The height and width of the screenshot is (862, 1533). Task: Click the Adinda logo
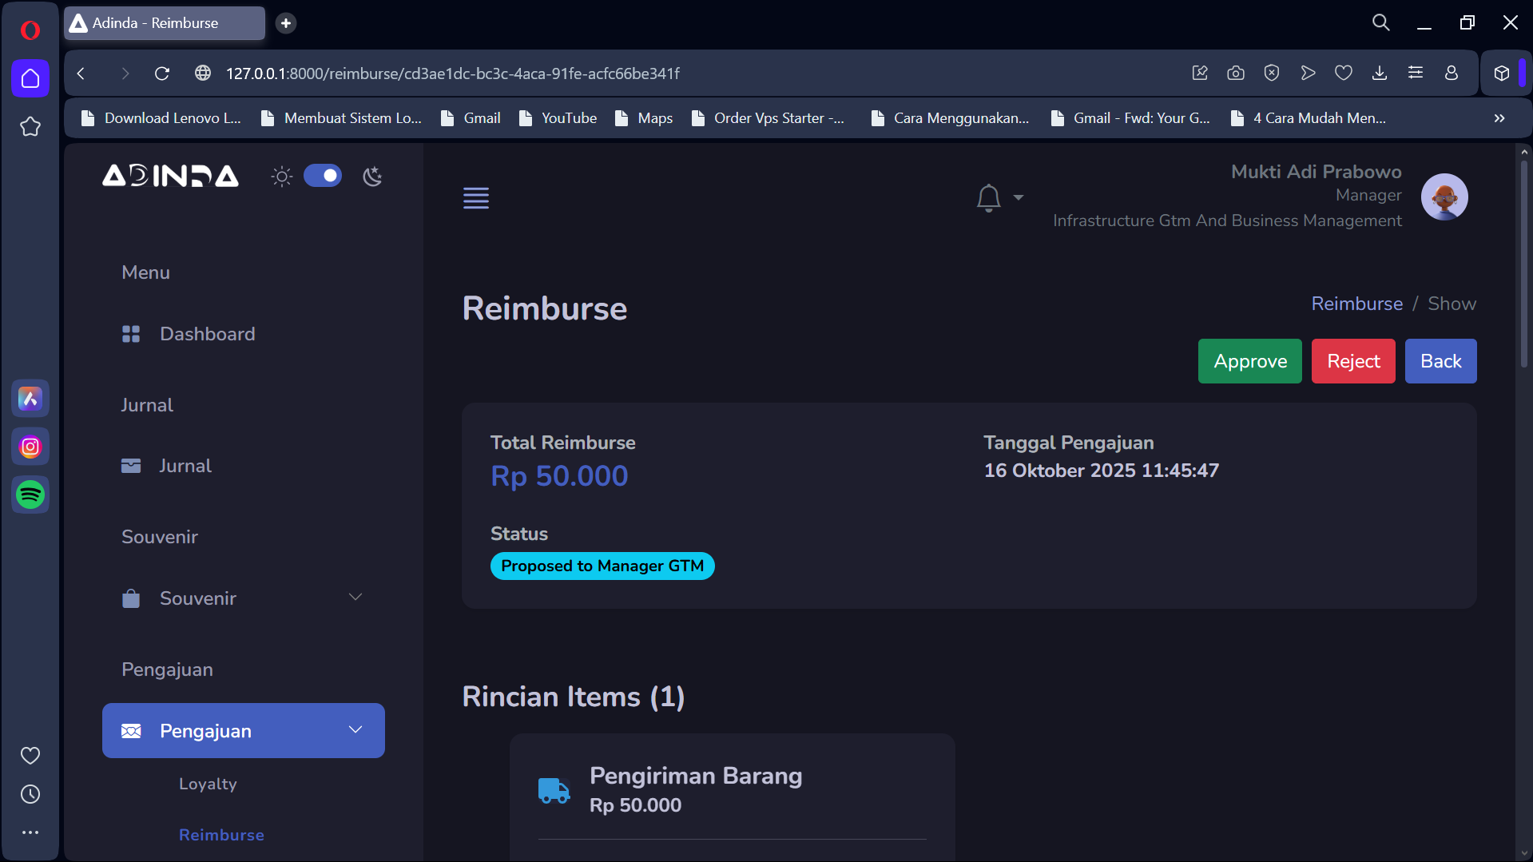pos(170,176)
